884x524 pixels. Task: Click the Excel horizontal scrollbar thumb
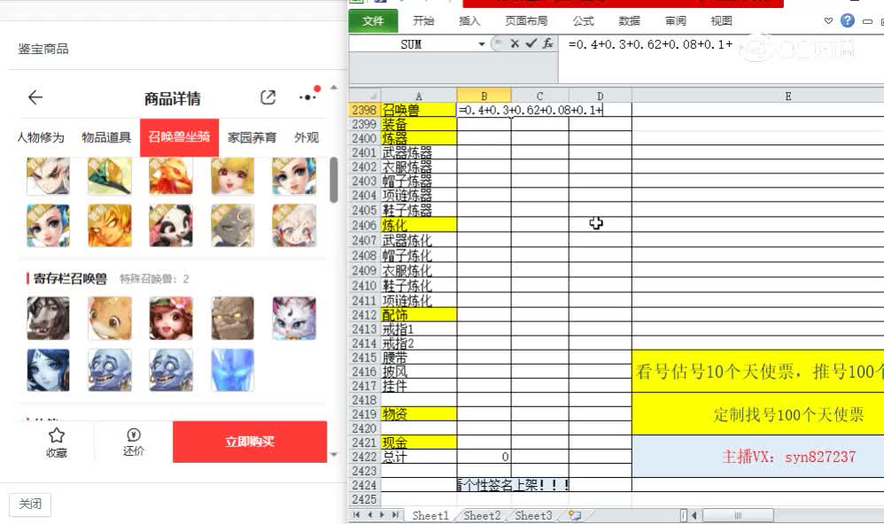click(738, 515)
